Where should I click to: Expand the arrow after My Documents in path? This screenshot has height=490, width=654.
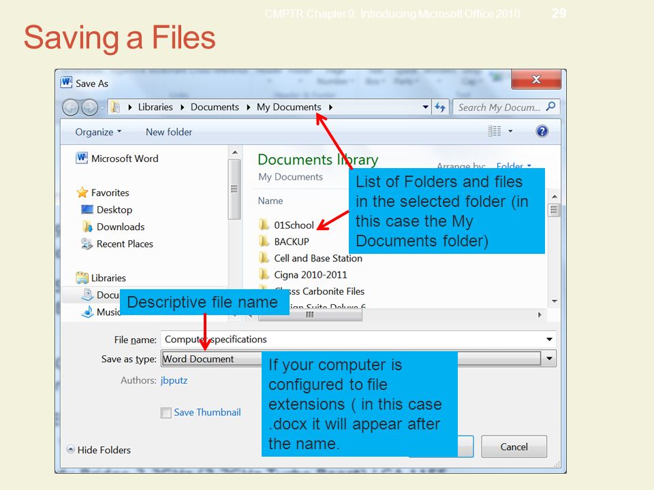pos(330,108)
